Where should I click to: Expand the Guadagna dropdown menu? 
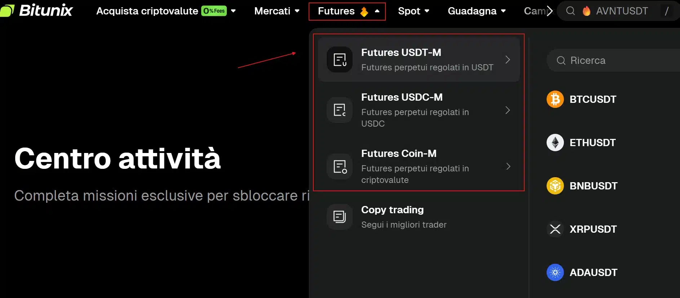coord(476,11)
